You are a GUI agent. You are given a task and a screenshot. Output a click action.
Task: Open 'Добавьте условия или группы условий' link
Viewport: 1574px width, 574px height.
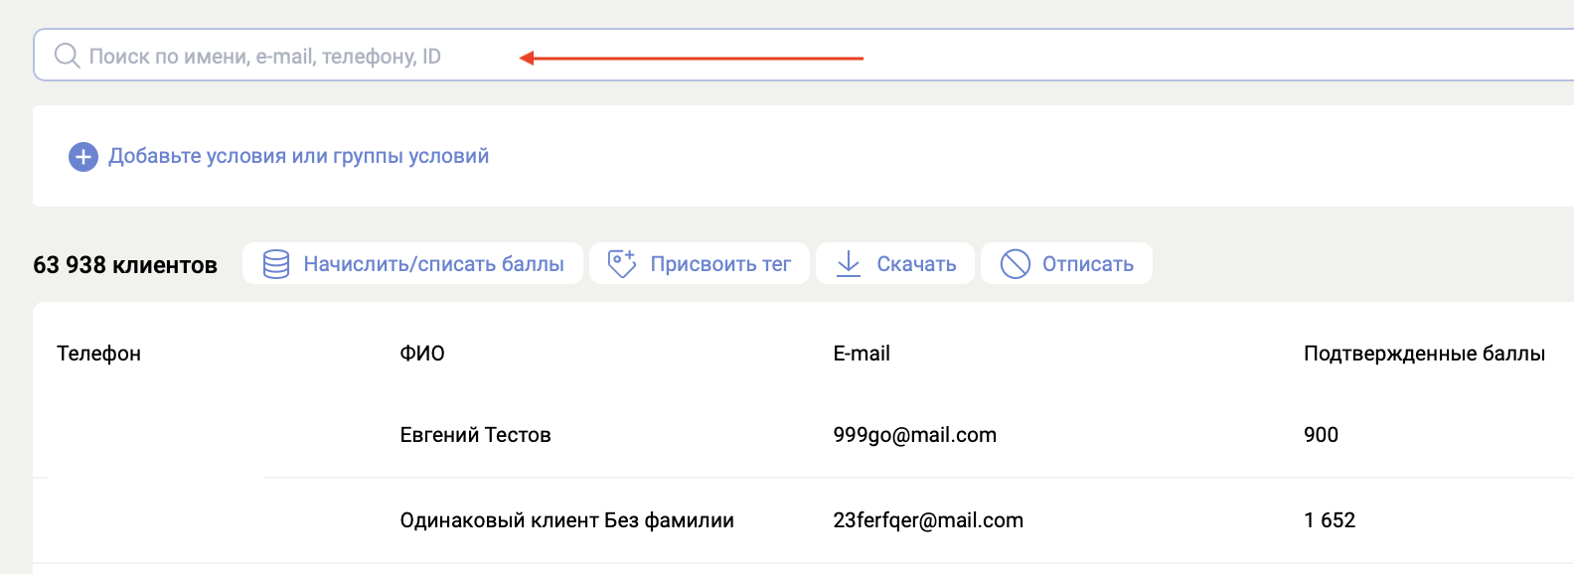pos(298,156)
